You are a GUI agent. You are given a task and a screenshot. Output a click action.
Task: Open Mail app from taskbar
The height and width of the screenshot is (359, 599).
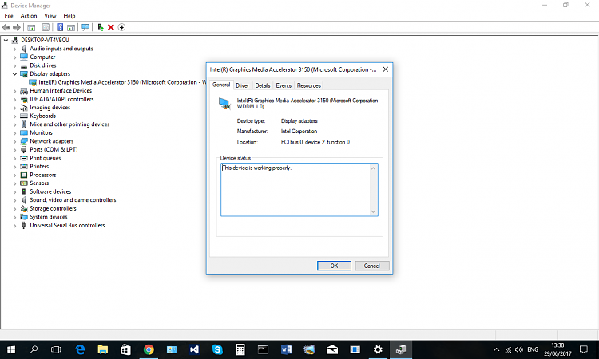coord(332,349)
